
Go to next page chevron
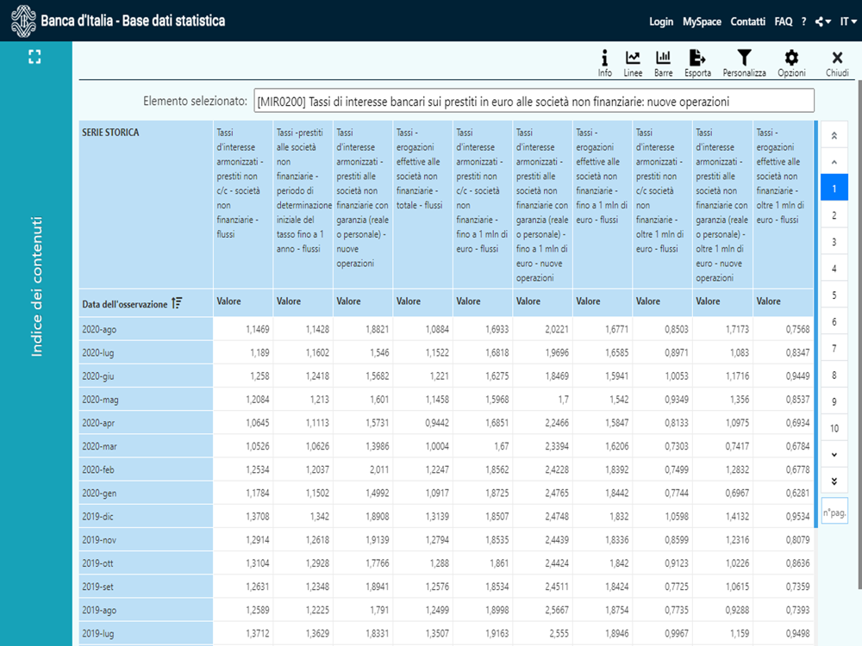tap(834, 455)
